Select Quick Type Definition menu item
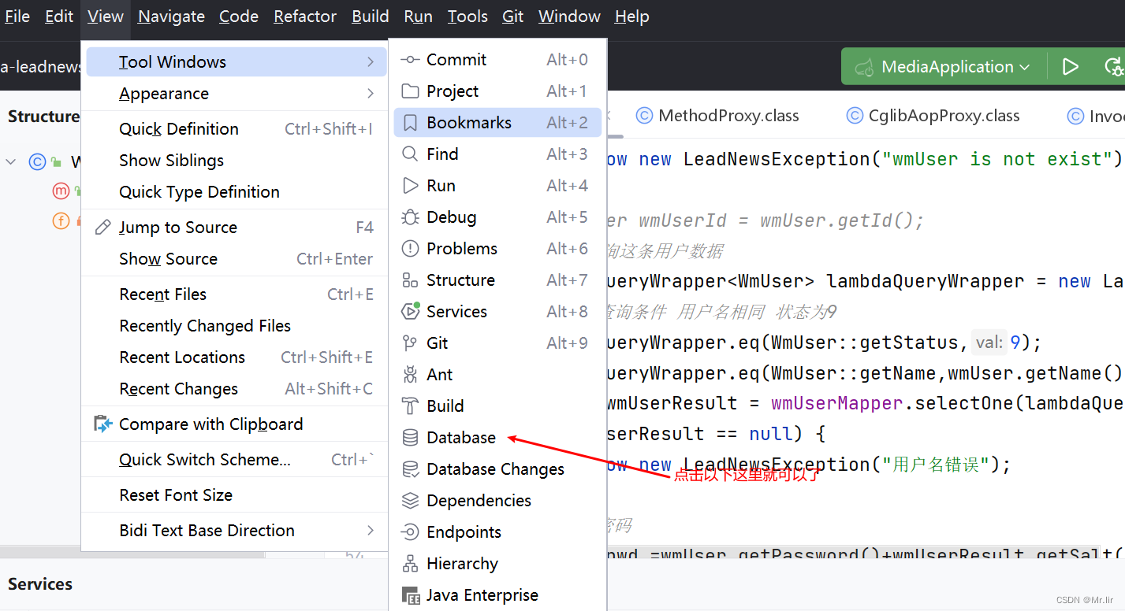 (x=234, y=192)
